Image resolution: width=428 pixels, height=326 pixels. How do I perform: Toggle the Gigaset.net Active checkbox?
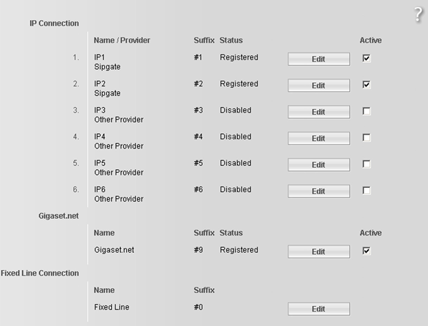[x=367, y=251]
